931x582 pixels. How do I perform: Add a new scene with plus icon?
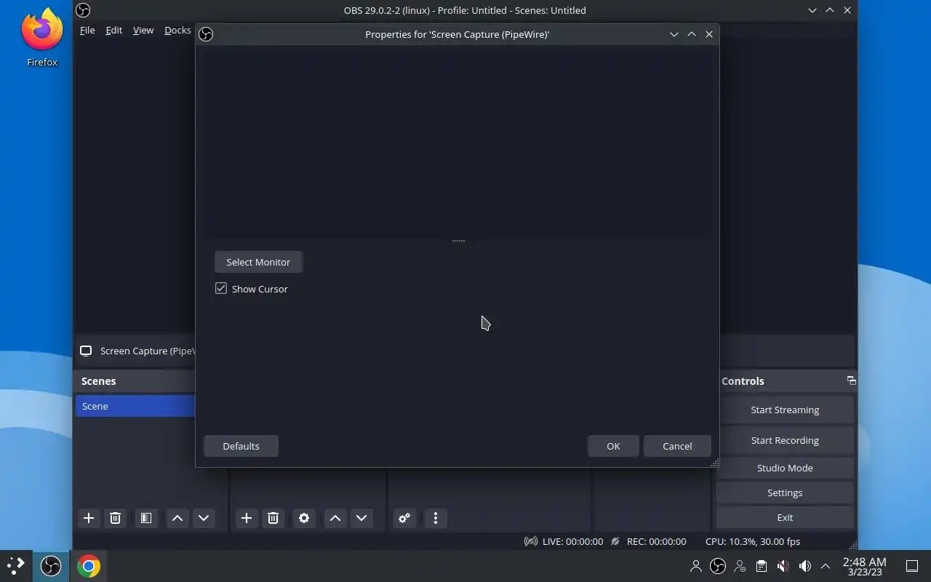[x=89, y=518]
